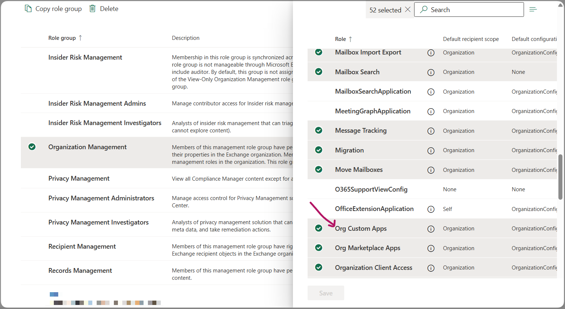
Task: Open the Recipient Management role group
Action: [x=82, y=246]
